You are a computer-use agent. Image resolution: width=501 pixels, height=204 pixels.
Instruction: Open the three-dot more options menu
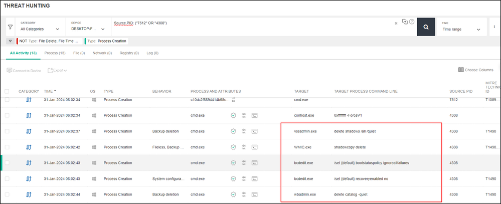pyautogui.click(x=494, y=27)
